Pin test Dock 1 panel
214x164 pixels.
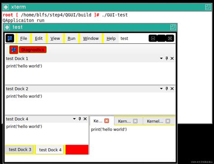(x=167, y=59)
